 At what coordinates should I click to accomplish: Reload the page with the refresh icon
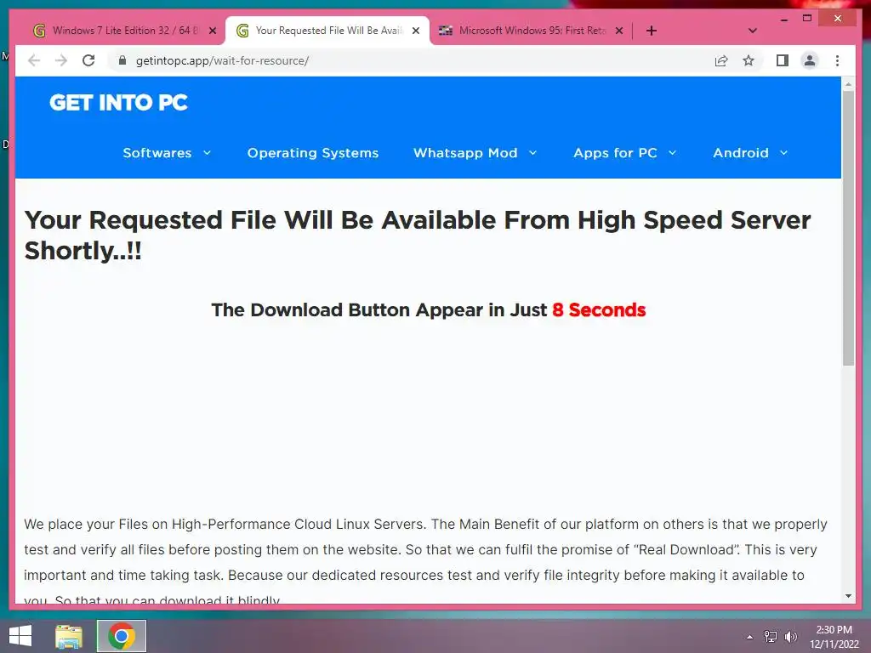[x=88, y=60]
